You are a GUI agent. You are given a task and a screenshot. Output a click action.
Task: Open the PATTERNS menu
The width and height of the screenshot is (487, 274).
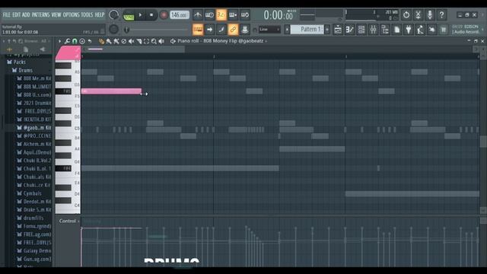pyautogui.click(x=40, y=15)
